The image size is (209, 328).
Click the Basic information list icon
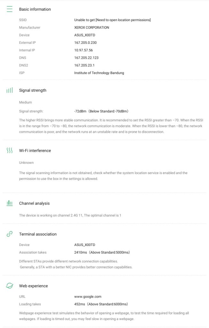coord(10,9)
